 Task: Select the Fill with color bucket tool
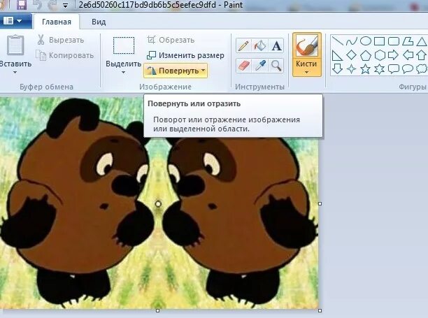pyautogui.click(x=259, y=45)
